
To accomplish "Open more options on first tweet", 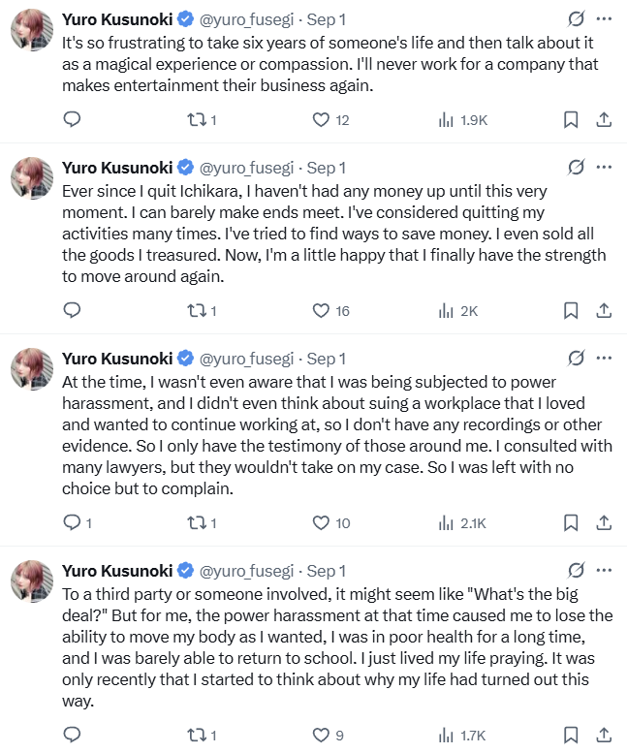I will click(605, 19).
